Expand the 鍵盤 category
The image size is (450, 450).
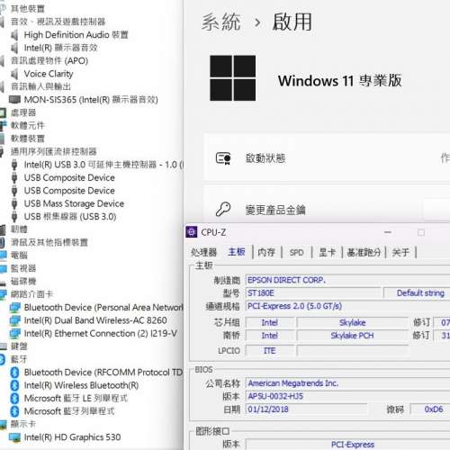(x=19, y=346)
